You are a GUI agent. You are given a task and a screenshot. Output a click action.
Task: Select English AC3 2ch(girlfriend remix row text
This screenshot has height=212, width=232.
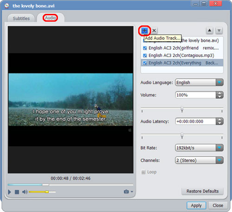(x=184, y=48)
